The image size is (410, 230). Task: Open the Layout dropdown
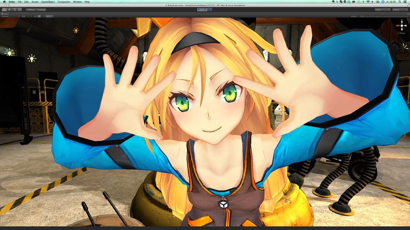click(x=400, y=10)
